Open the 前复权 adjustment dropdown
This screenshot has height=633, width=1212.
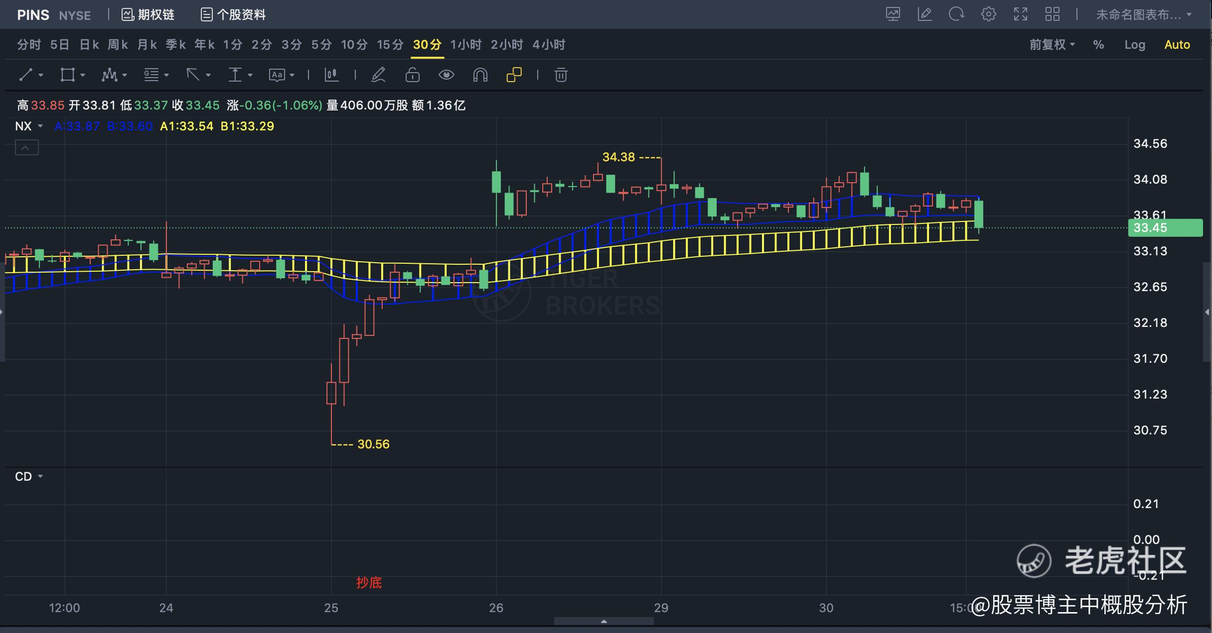tap(1052, 45)
